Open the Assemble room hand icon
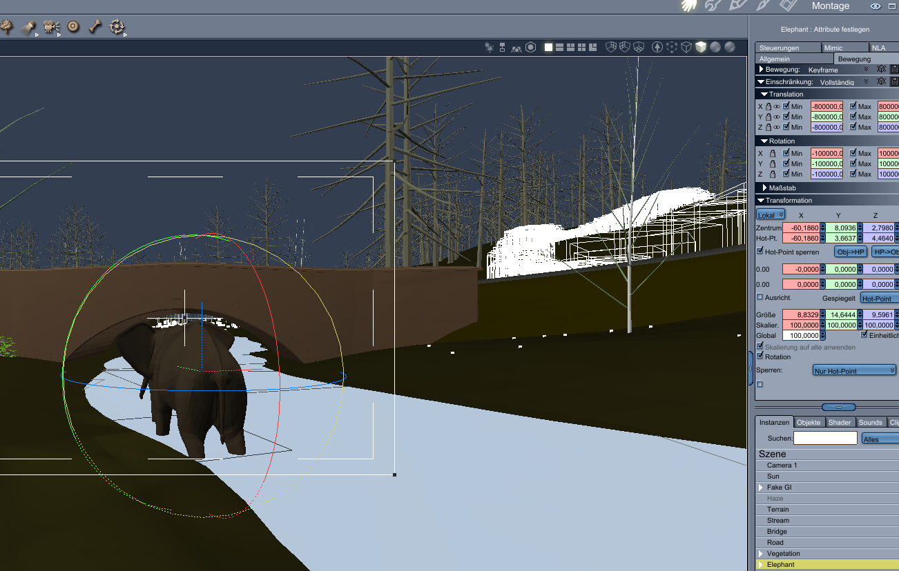 point(688,6)
